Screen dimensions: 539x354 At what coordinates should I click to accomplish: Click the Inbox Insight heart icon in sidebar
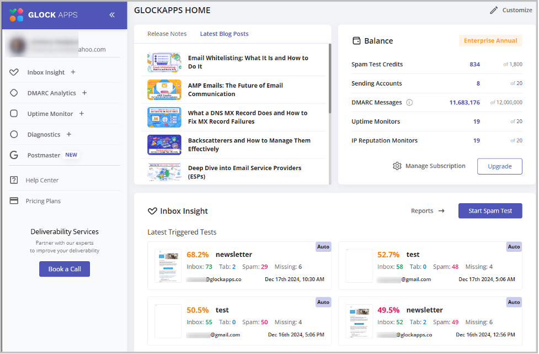14,72
